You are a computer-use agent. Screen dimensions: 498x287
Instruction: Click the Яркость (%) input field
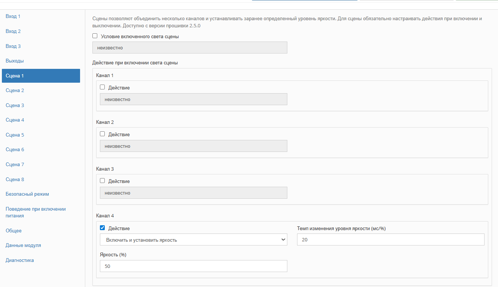pyautogui.click(x=193, y=266)
